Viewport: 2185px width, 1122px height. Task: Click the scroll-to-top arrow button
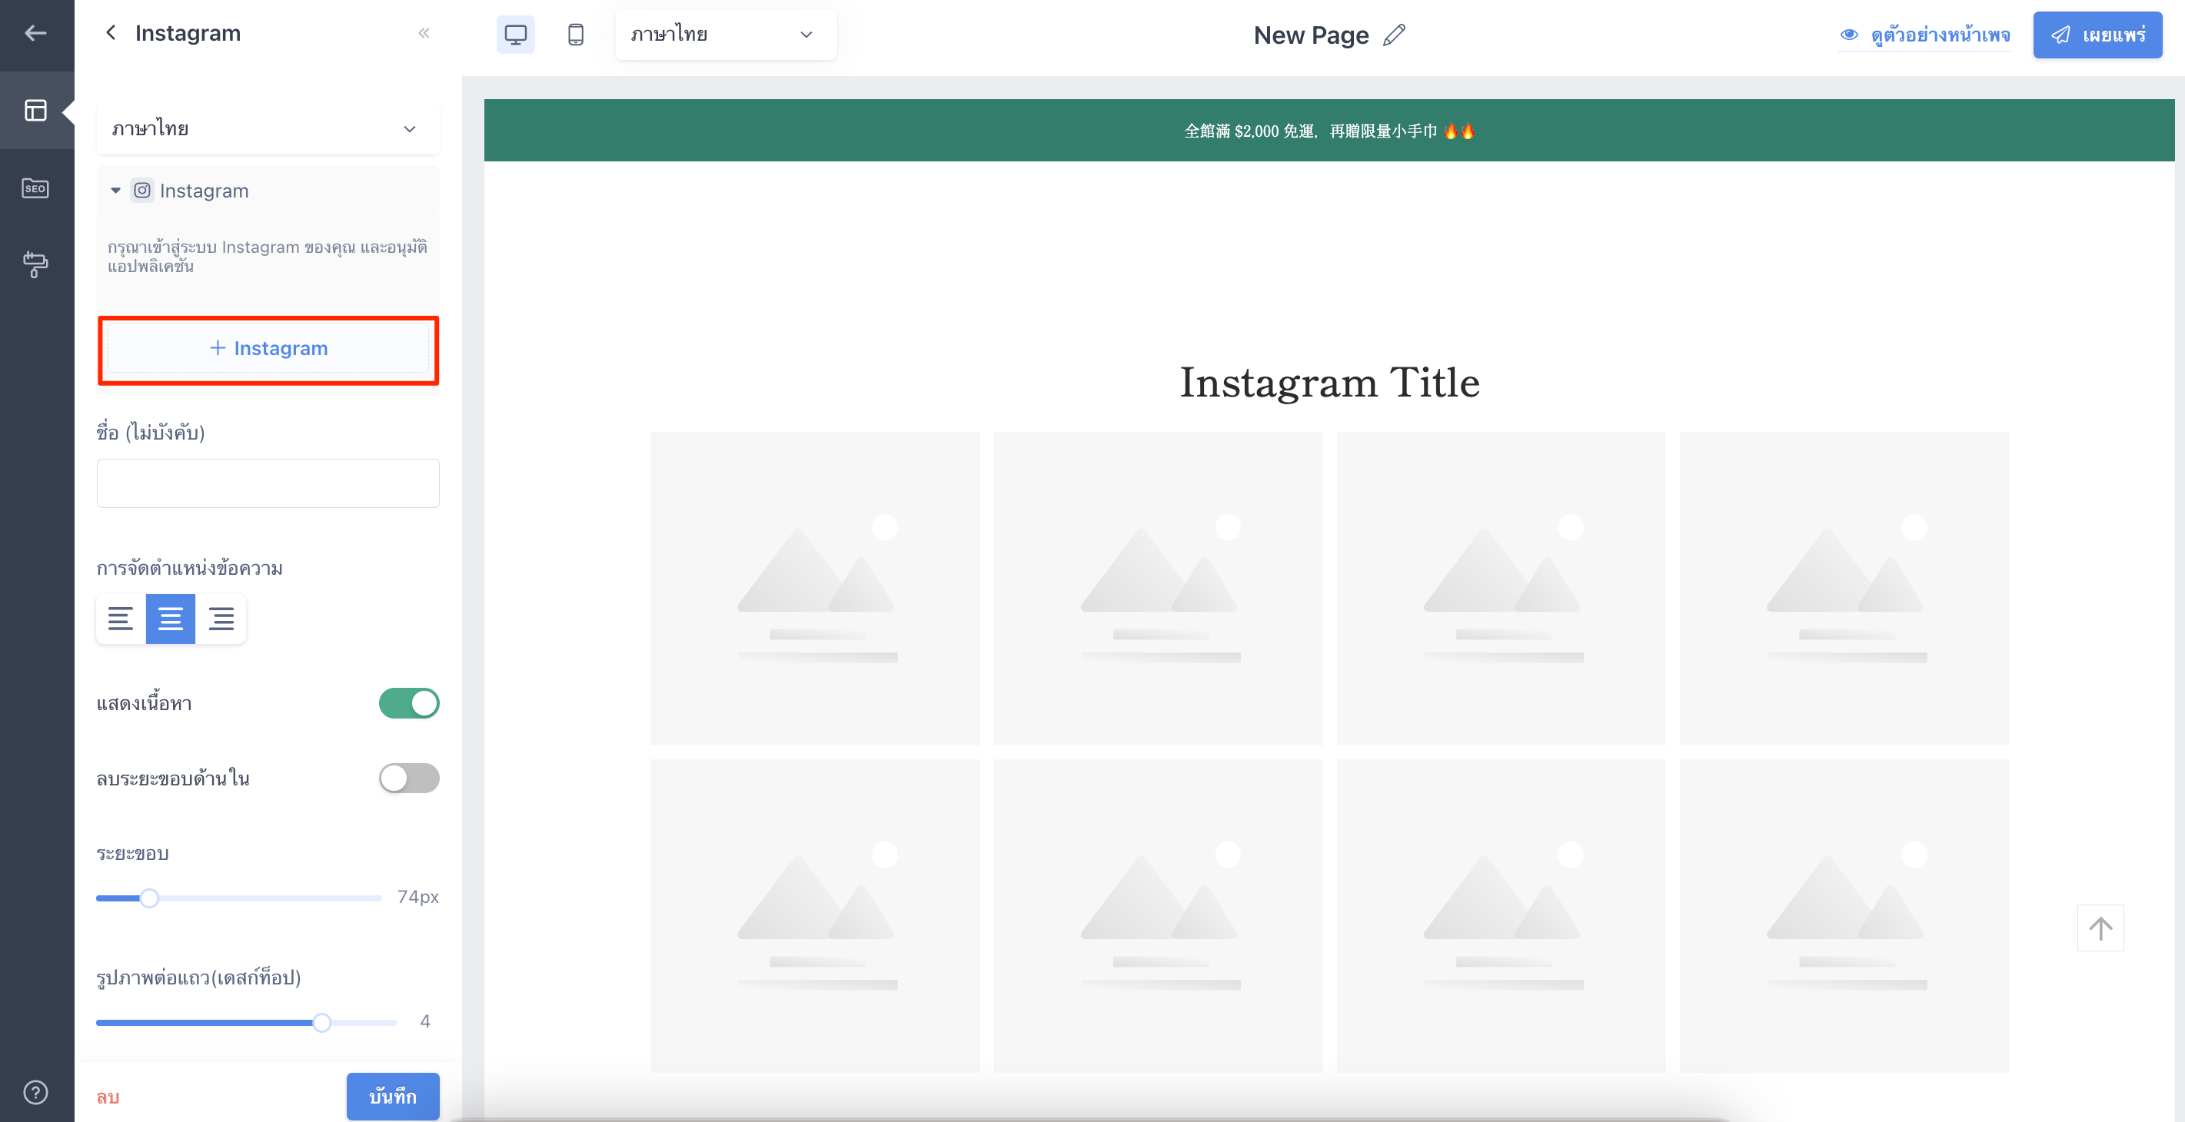pos(2100,928)
